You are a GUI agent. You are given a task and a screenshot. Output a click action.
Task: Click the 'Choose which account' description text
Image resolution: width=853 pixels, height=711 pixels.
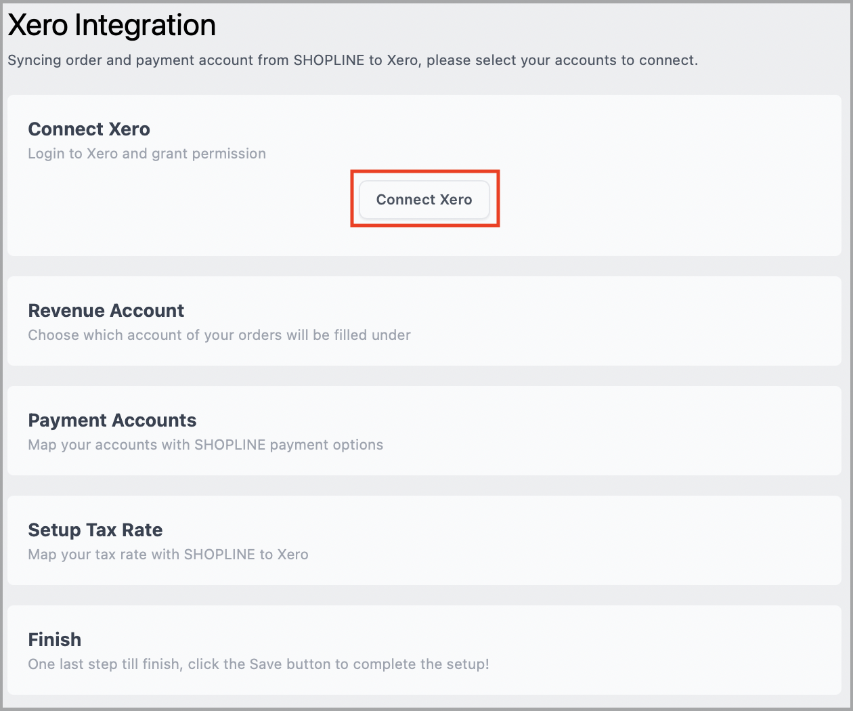219,335
